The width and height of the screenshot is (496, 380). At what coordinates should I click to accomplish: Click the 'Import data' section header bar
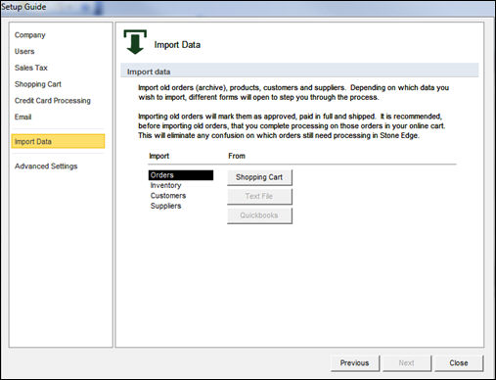coord(299,71)
